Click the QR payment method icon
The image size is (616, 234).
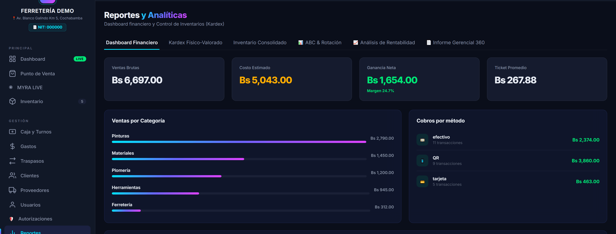(x=422, y=161)
